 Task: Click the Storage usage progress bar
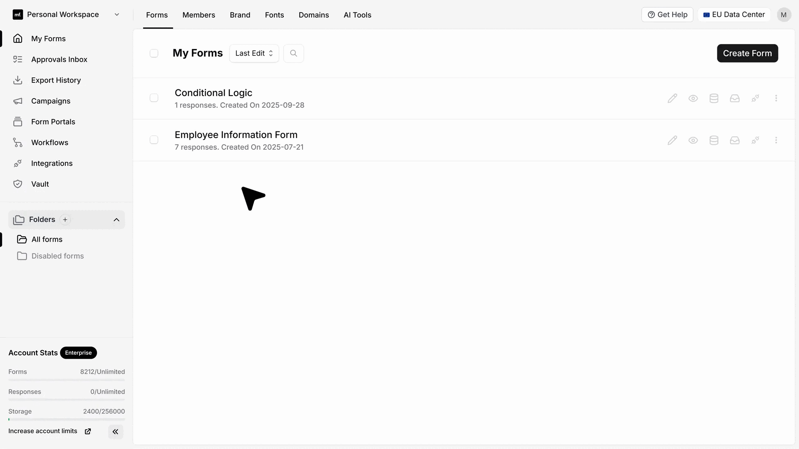point(67,419)
